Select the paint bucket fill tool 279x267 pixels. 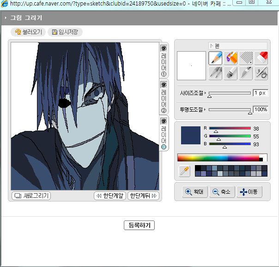(x=230, y=58)
